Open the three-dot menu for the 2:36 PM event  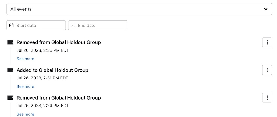(267, 42)
